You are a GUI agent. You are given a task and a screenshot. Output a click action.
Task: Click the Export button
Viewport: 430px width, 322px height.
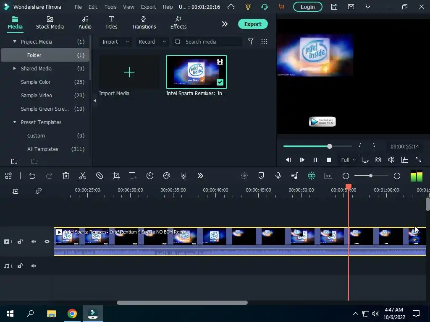pyautogui.click(x=253, y=24)
